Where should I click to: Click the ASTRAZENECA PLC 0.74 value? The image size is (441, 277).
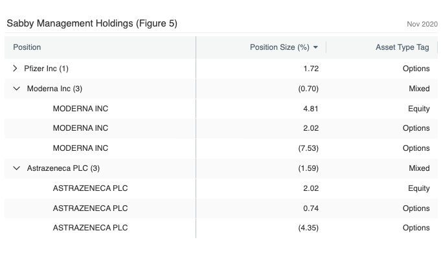310,208
